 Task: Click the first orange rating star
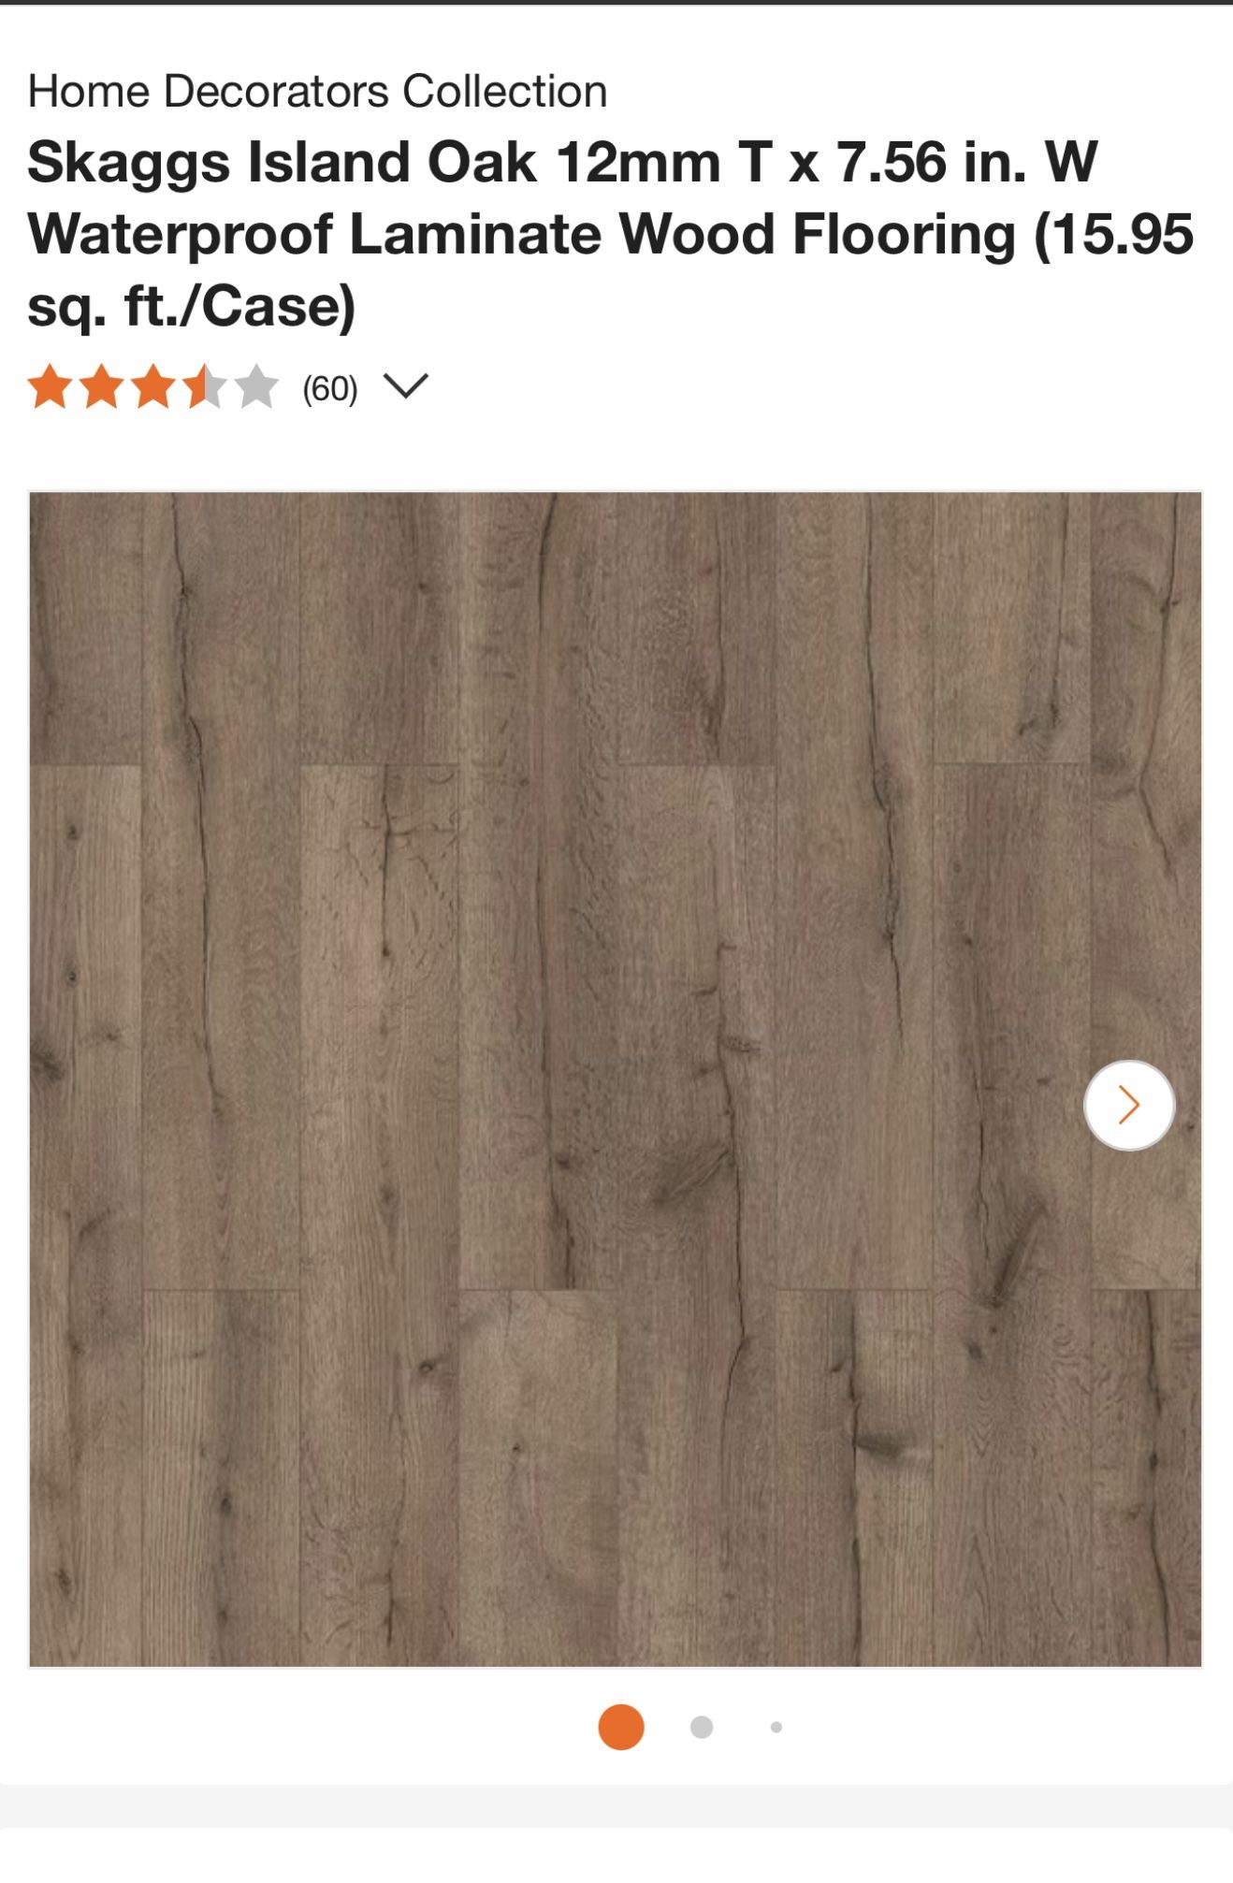51,387
